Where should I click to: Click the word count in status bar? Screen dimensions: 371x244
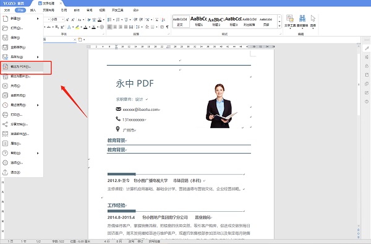(x=58, y=242)
